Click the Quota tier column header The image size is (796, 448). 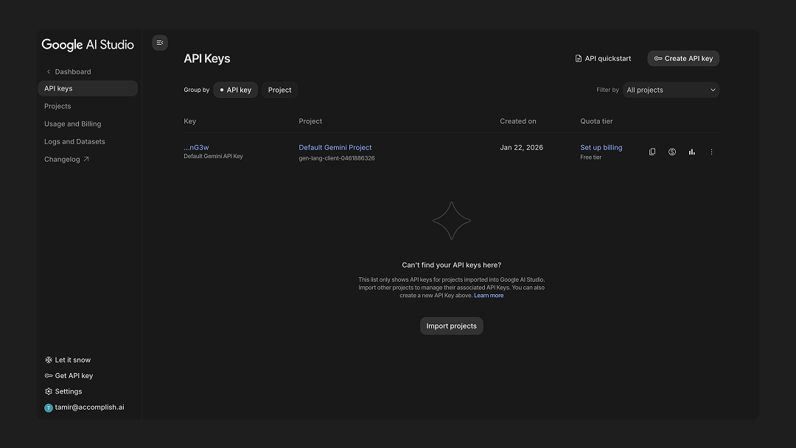tap(596, 121)
